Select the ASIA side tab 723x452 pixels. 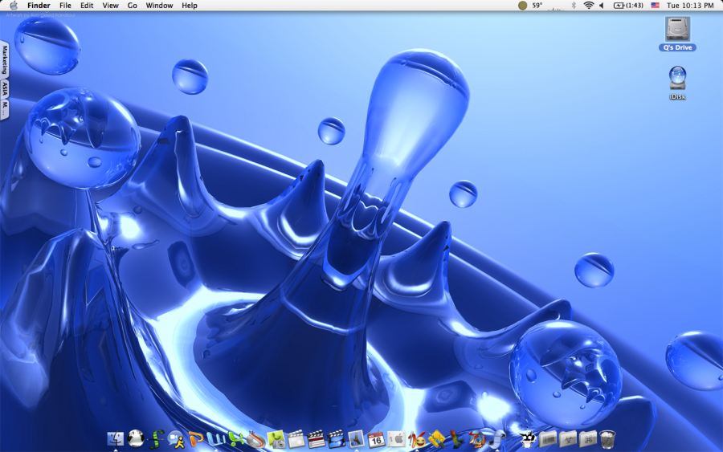click(x=4, y=88)
